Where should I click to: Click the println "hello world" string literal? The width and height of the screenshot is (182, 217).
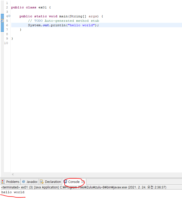click(81, 25)
